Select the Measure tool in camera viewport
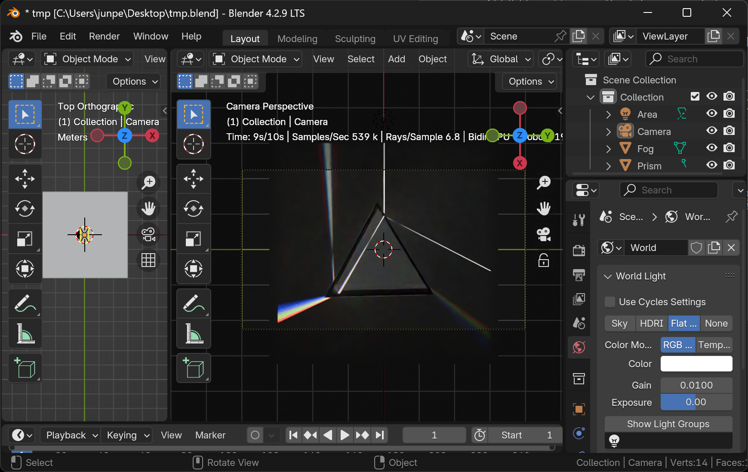The width and height of the screenshot is (748, 472). (194, 334)
